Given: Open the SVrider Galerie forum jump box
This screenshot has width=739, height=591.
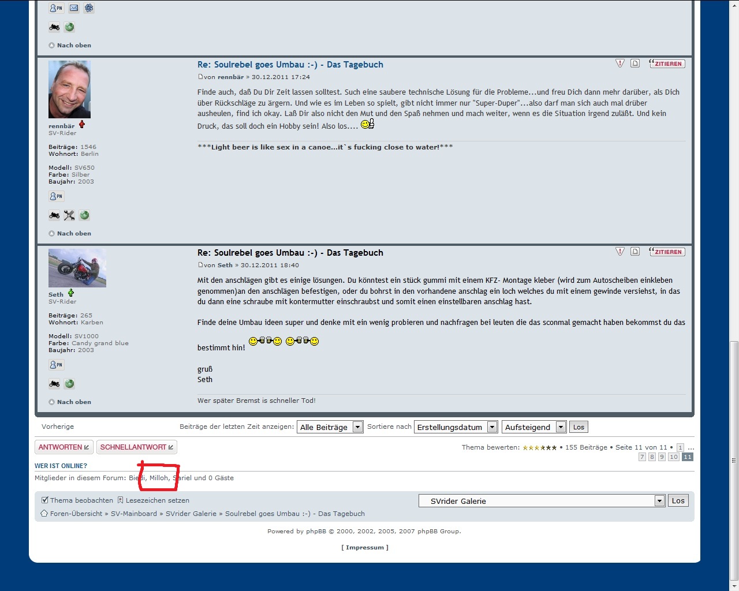Looking at the screenshot, I should (x=542, y=501).
